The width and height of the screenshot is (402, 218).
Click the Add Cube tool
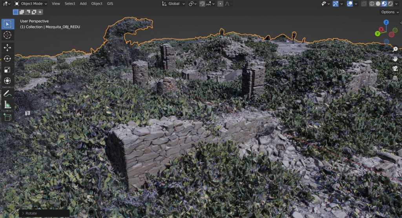7,116
